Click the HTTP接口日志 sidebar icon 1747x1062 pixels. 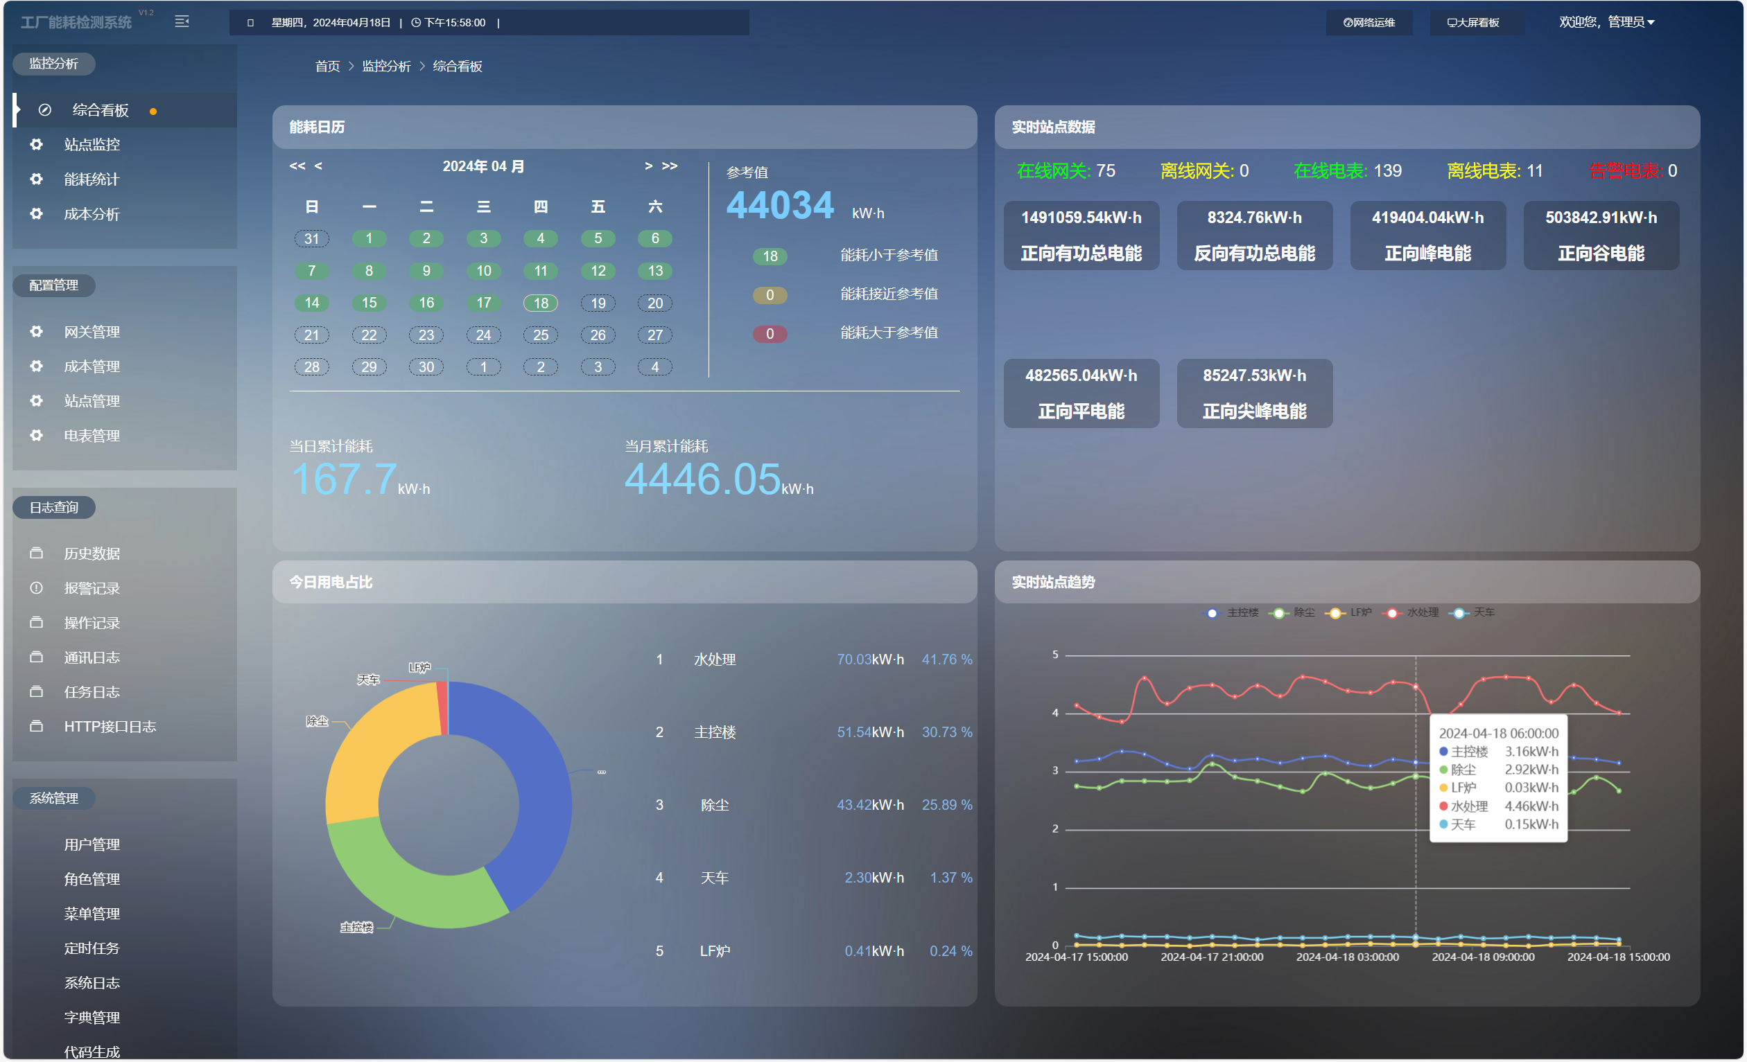pyautogui.click(x=36, y=727)
